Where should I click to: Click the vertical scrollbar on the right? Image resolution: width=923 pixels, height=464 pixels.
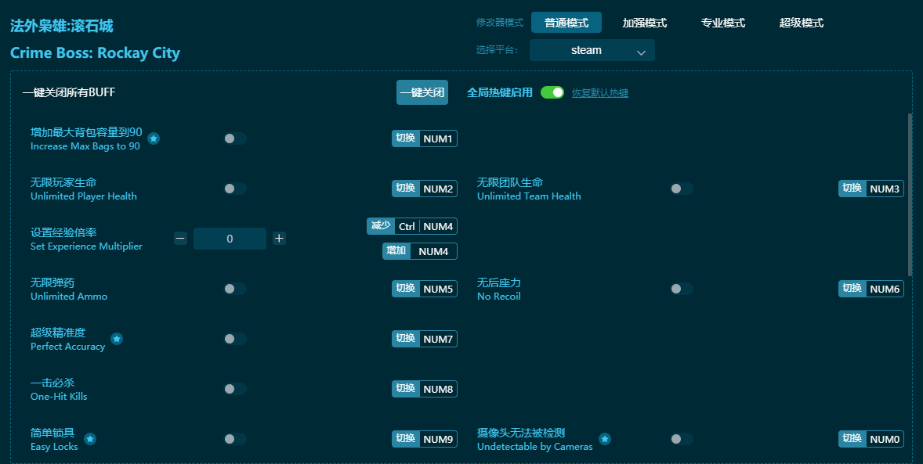click(x=910, y=194)
